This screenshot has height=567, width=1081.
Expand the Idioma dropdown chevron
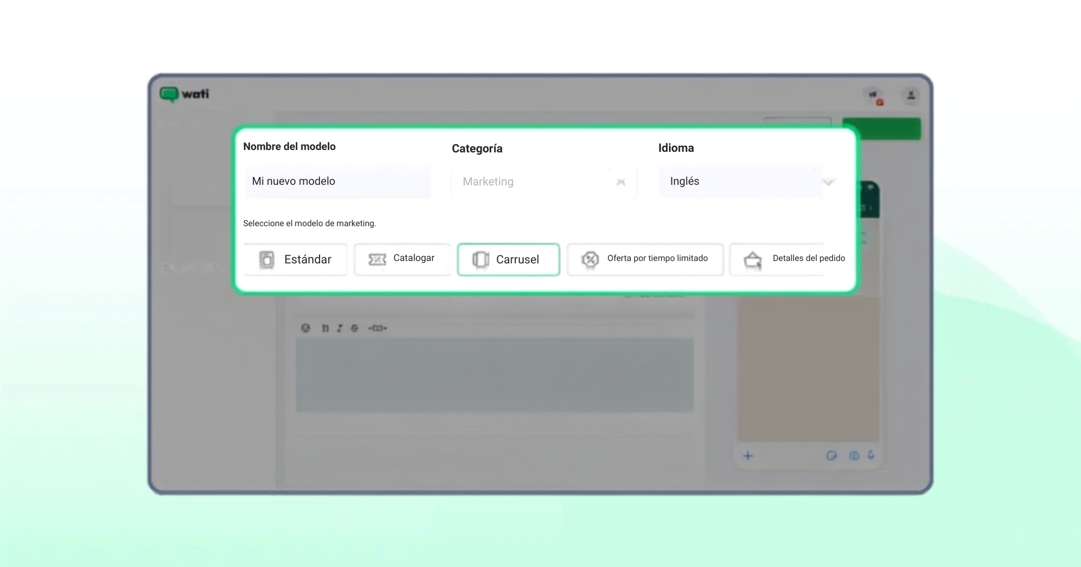click(829, 182)
